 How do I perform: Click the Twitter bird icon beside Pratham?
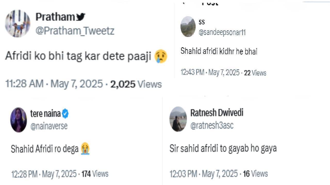[81, 17]
